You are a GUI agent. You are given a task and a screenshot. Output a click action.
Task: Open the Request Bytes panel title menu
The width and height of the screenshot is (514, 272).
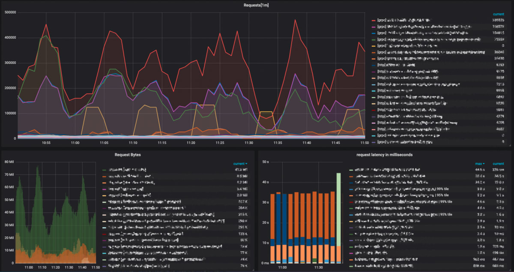click(x=128, y=154)
